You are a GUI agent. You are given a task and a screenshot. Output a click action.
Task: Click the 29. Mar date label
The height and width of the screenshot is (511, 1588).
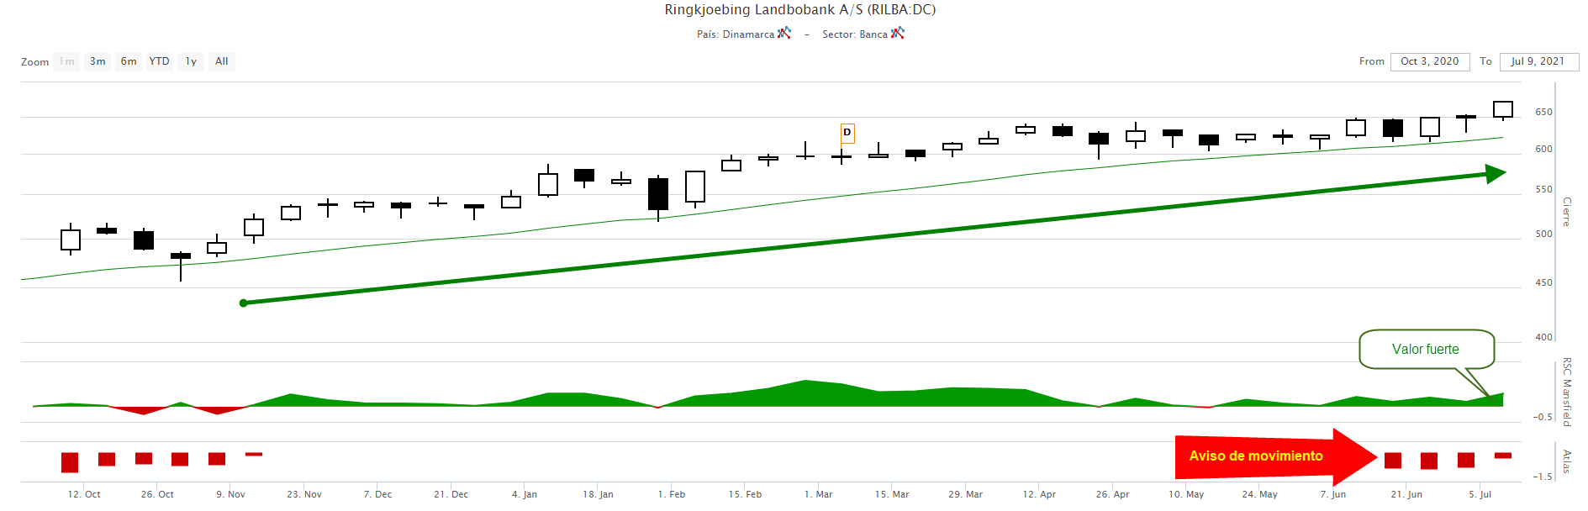point(965,494)
